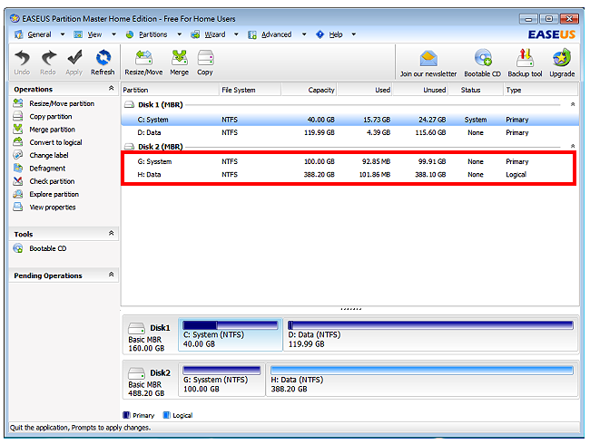Open the View menu

94,34
